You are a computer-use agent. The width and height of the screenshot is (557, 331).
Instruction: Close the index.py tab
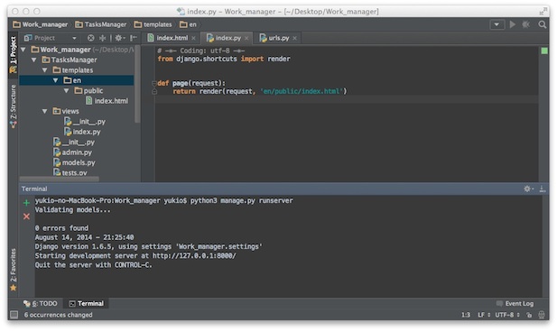point(246,38)
